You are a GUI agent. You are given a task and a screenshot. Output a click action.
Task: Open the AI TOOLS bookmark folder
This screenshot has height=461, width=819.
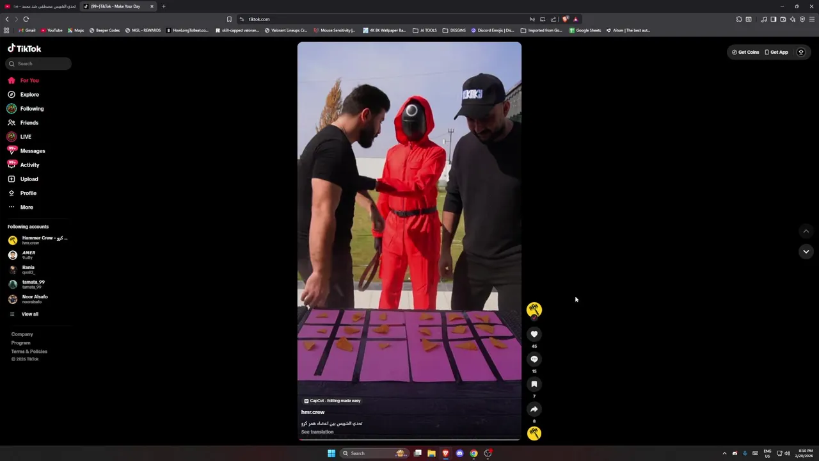click(425, 30)
